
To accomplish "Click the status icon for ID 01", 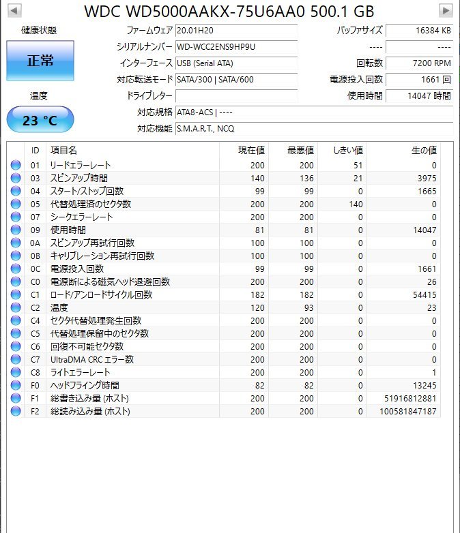I will (x=16, y=165).
